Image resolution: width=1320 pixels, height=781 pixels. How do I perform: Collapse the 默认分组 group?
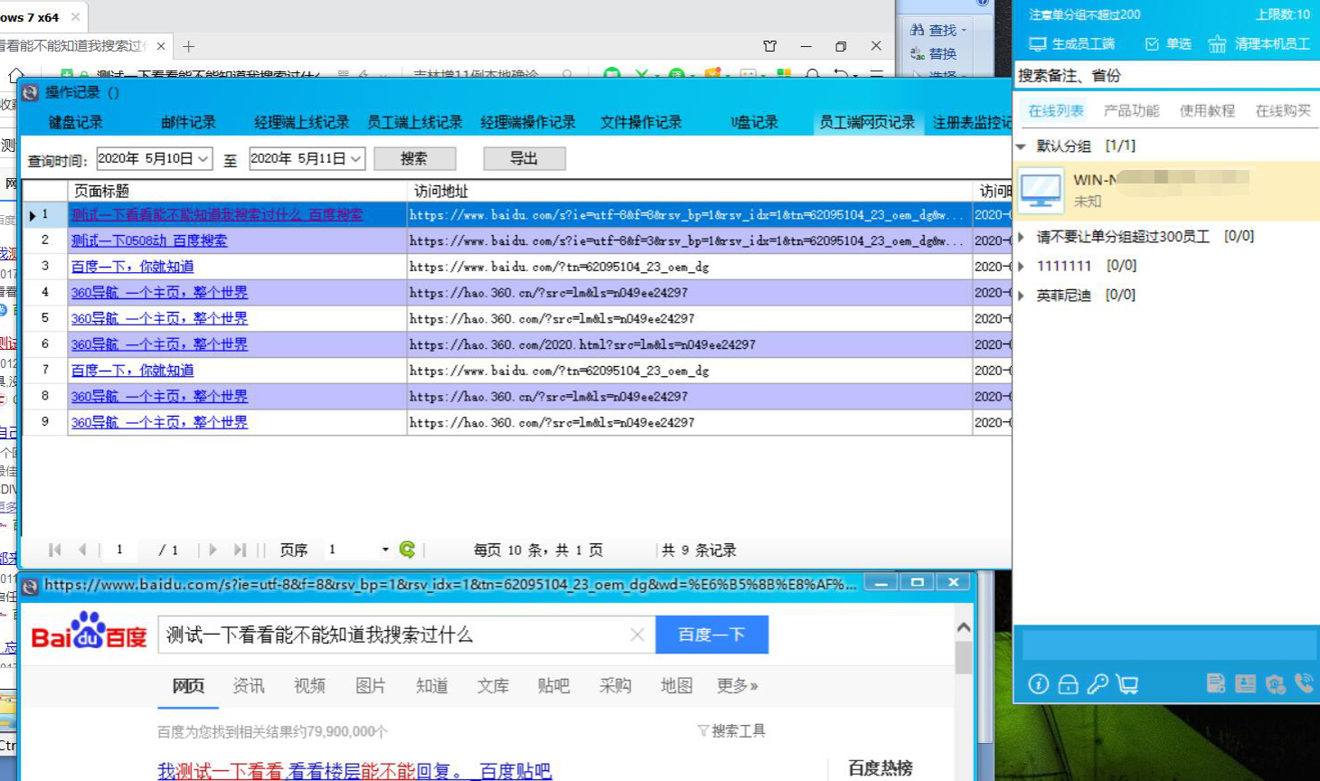tap(1022, 146)
